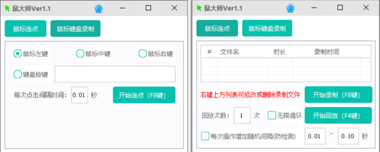Select the 鼠标中键 radio option
Image resolution: width=380 pixels, height=152 pixels.
click(80, 54)
